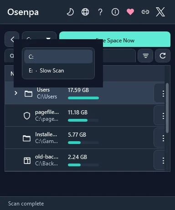Open the filter options icon
Image resolution: width=175 pixels, height=210 pixels.
coord(145,56)
